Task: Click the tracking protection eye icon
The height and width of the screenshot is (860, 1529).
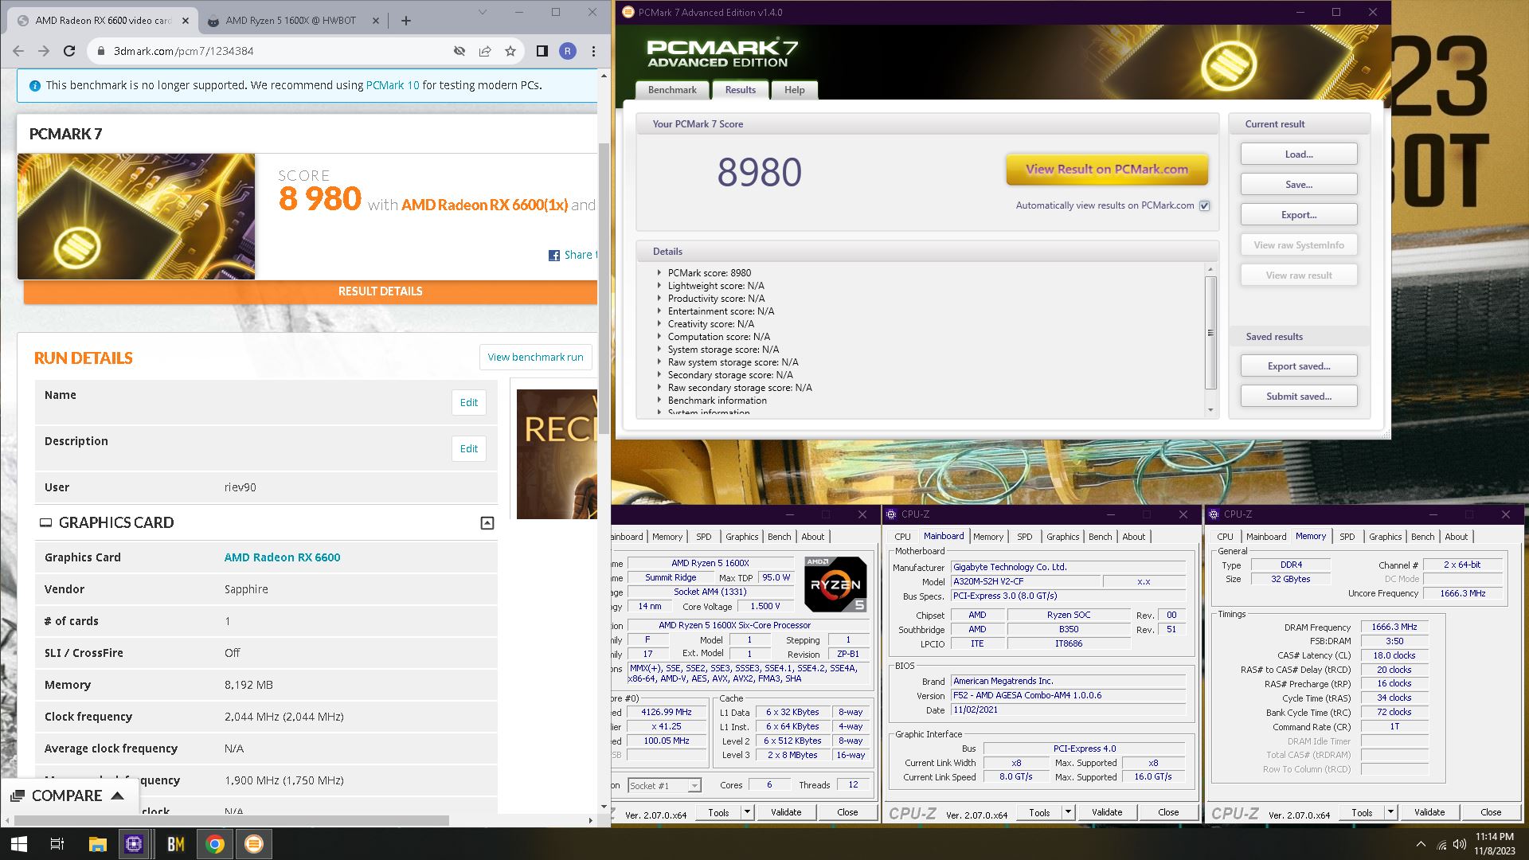Action: coord(459,51)
